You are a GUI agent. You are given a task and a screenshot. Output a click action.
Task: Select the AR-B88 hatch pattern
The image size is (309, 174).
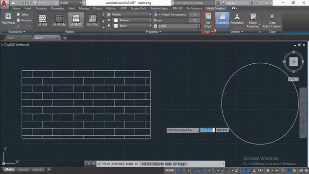[42, 20]
